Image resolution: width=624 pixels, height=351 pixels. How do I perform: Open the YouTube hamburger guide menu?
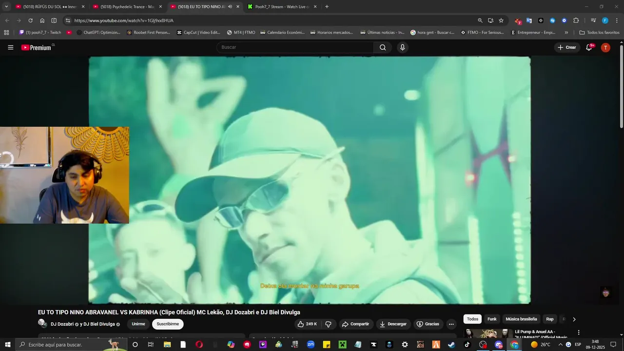(x=10, y=47)
